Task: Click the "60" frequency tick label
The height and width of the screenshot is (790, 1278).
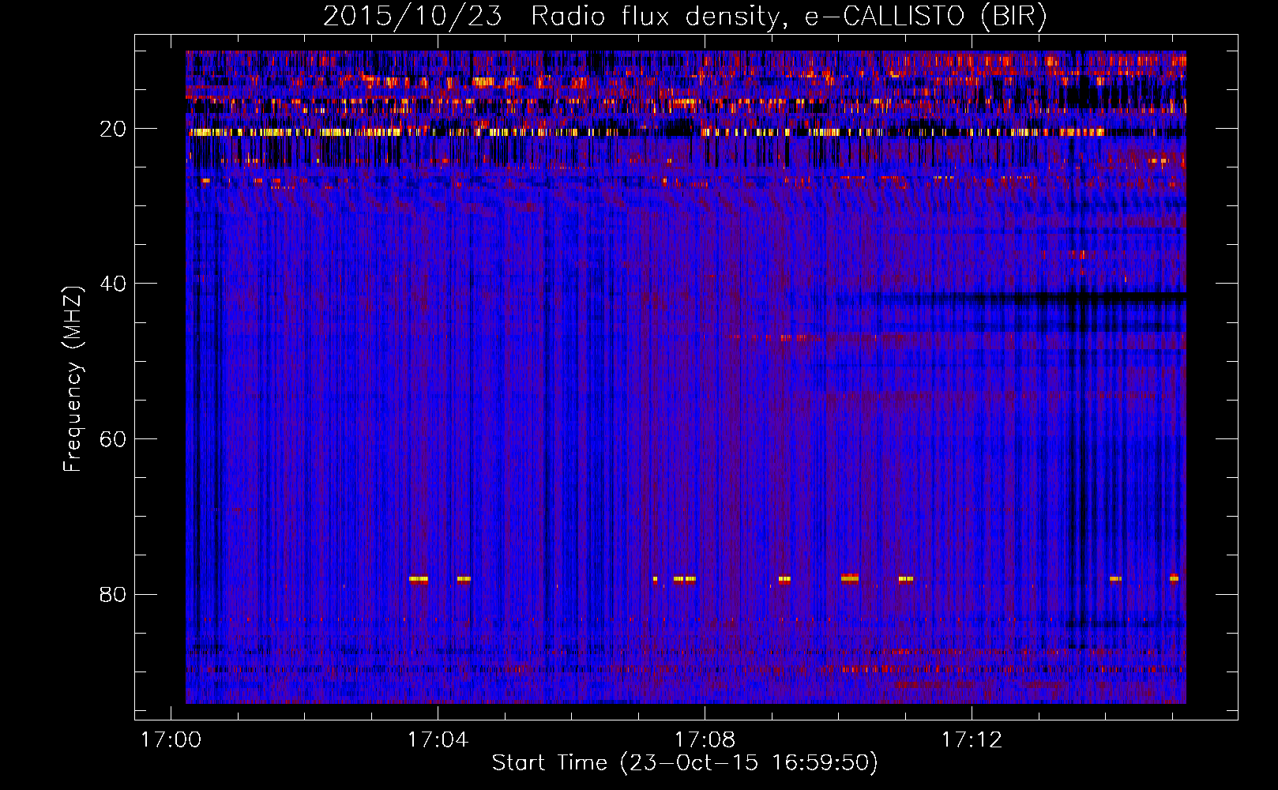Action: click(113, 439)
